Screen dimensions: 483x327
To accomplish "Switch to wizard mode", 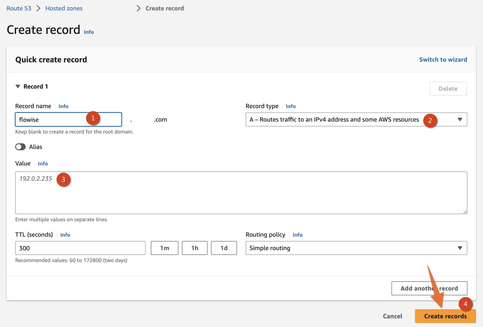I will point(443,59).
